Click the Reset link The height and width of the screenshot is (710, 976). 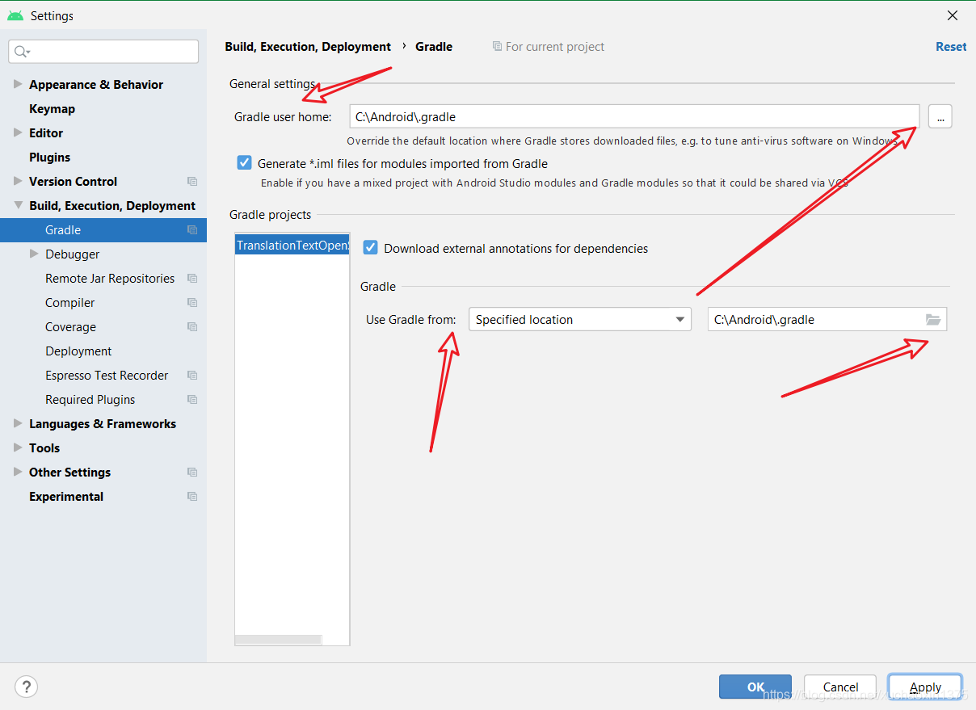point(951,47)
